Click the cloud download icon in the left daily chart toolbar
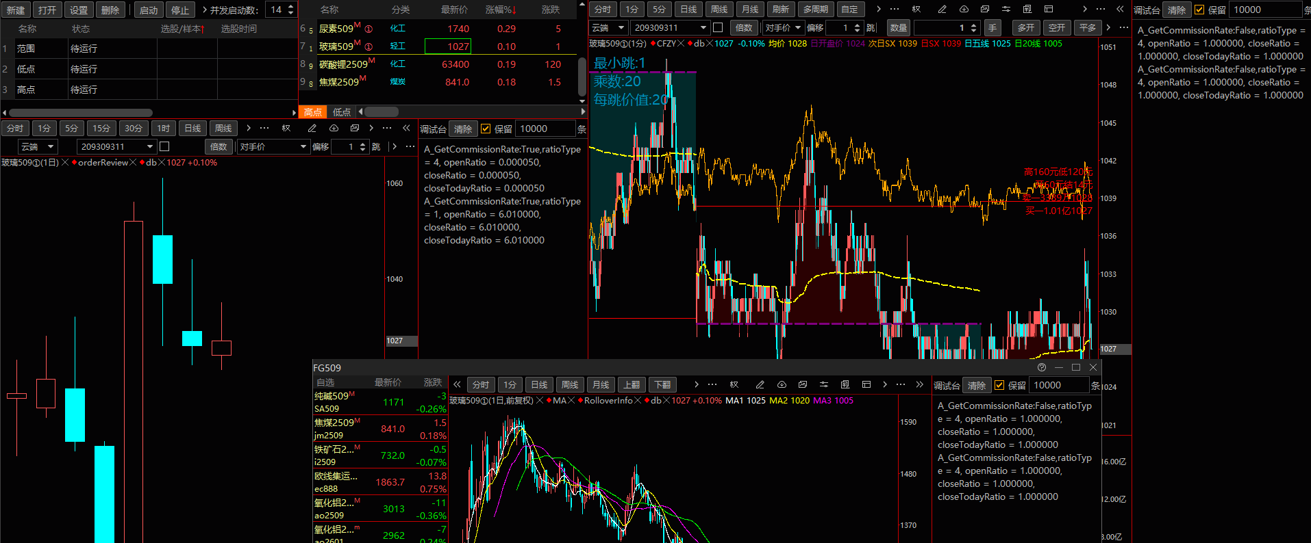The height and width of the screenshot is (543, 1311). (334, 129)
